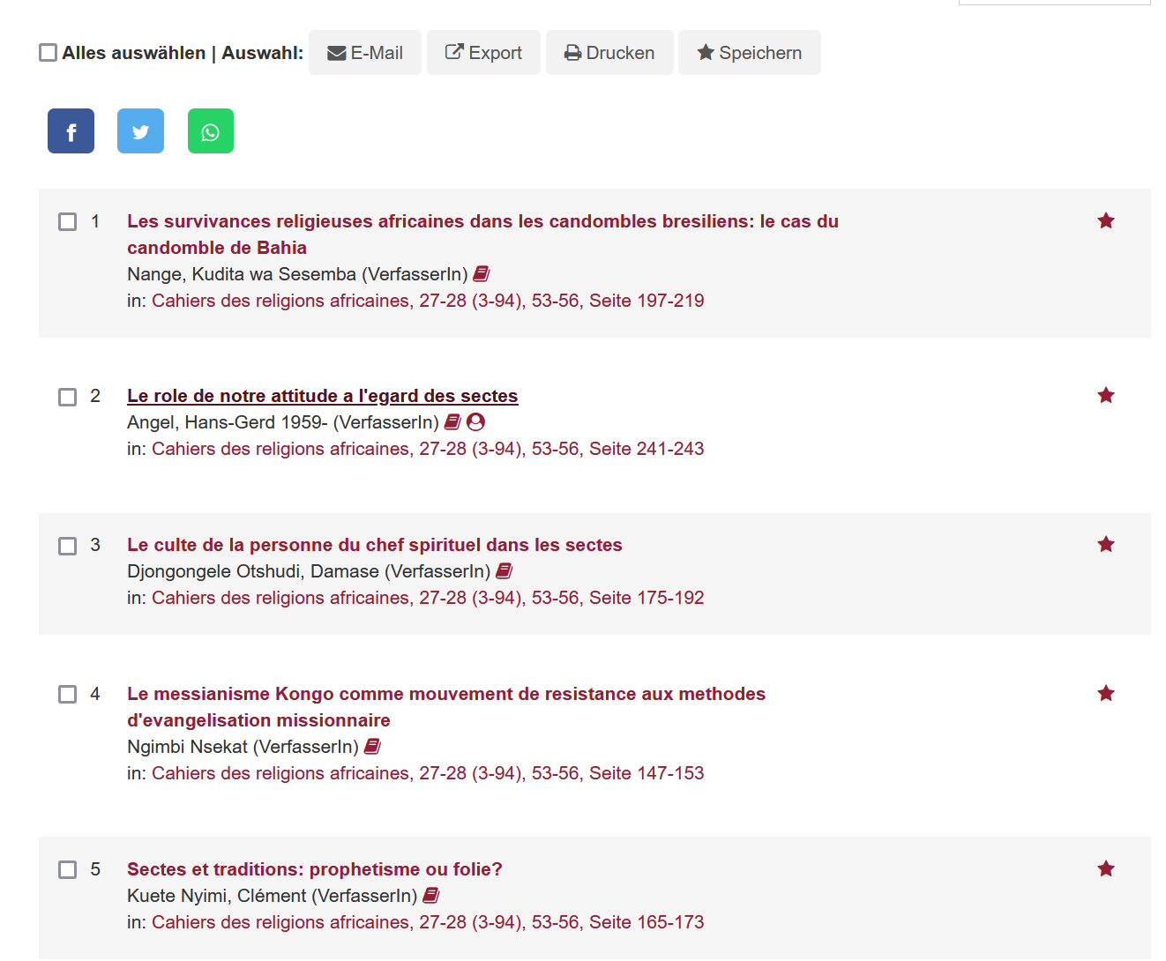Viewport: 1166px width, 961px height.
Task: Select checkbox for result 4
Action: pyautogui.click(x=68, y=695)
